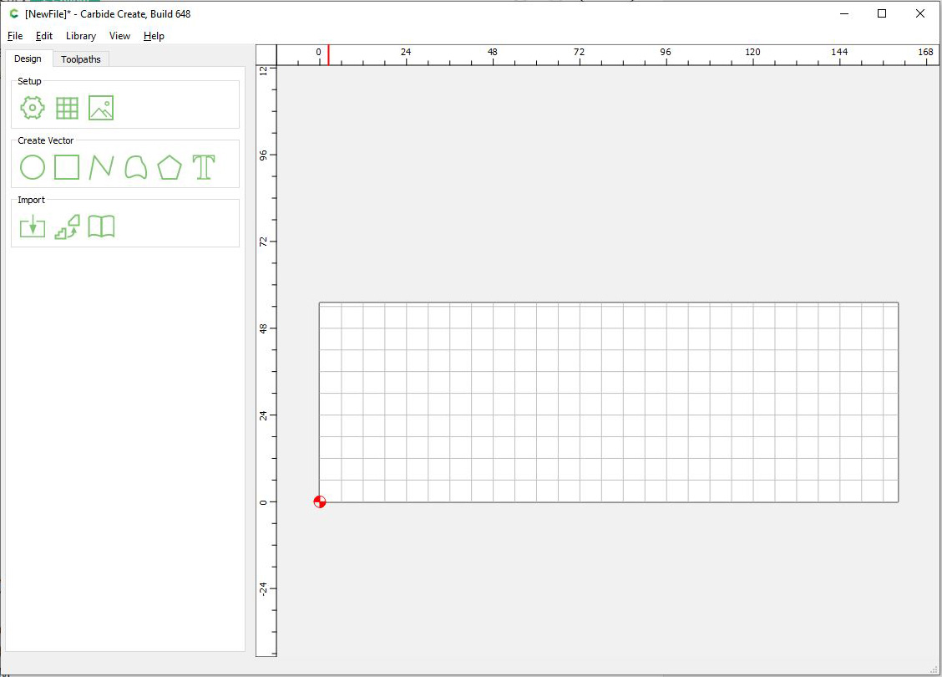Select the Rectangle vector tool
This screenshot has width=942, height=677.
click(x=67, y=167)
